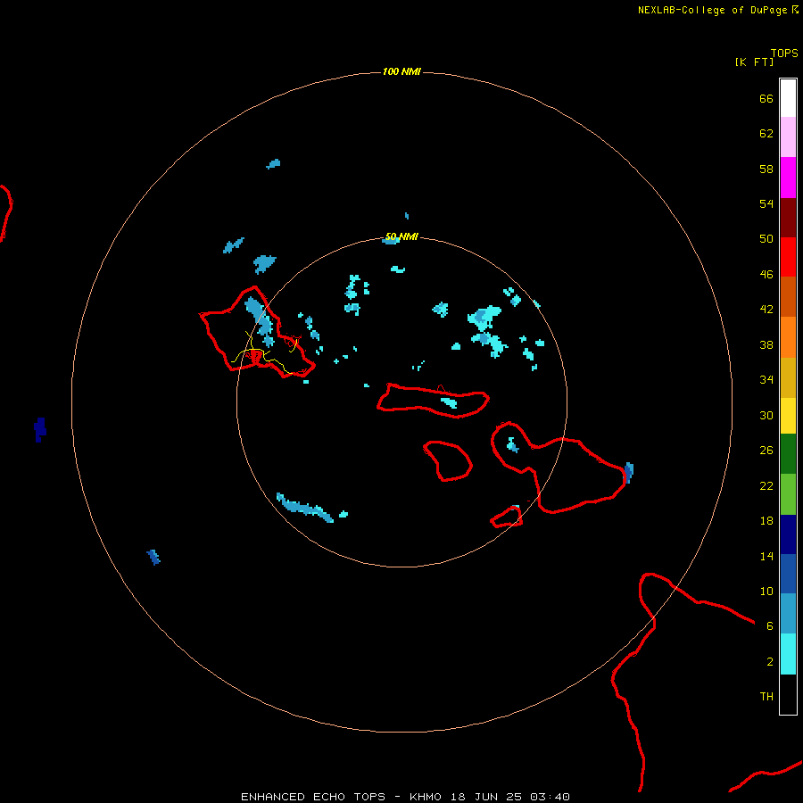
Task: Click the "NEXLAB-College of DuPage" credit text
Action: click(712, 10)
